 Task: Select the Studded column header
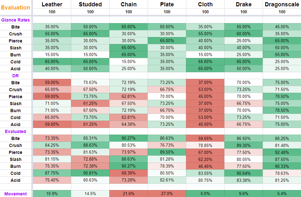pyautogui.click(x=90, y=4)
